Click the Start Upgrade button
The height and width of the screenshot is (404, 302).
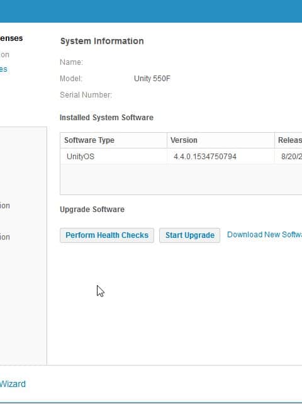(x=189, y=235)
